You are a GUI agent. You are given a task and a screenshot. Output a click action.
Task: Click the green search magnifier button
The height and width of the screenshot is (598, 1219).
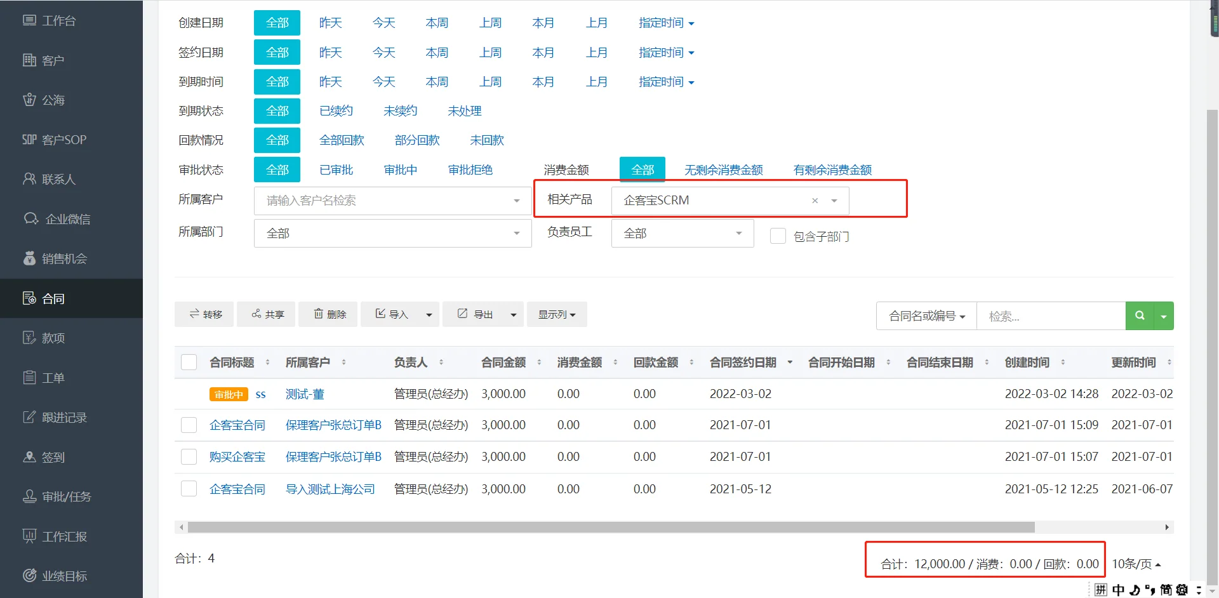(1140, 316)
